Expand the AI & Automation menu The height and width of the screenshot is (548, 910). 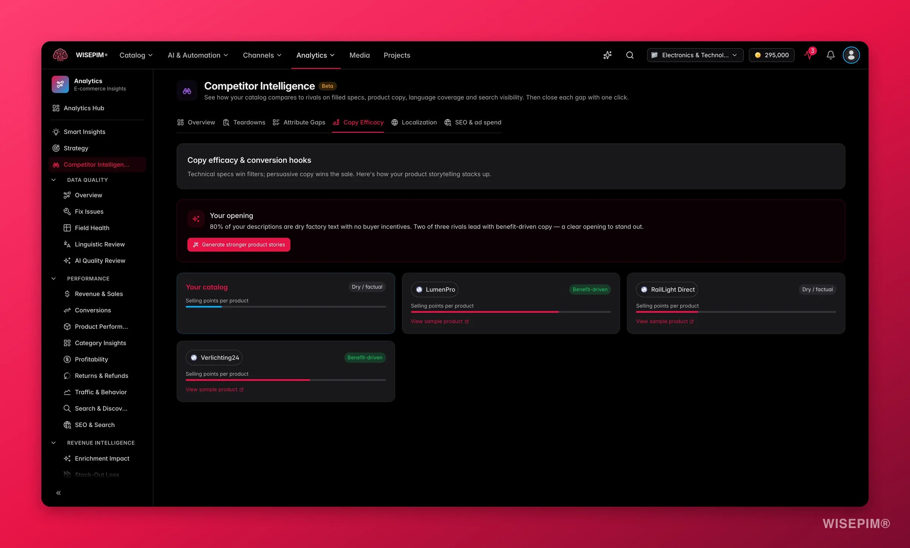pyautogui.click(x=198, y=55)
